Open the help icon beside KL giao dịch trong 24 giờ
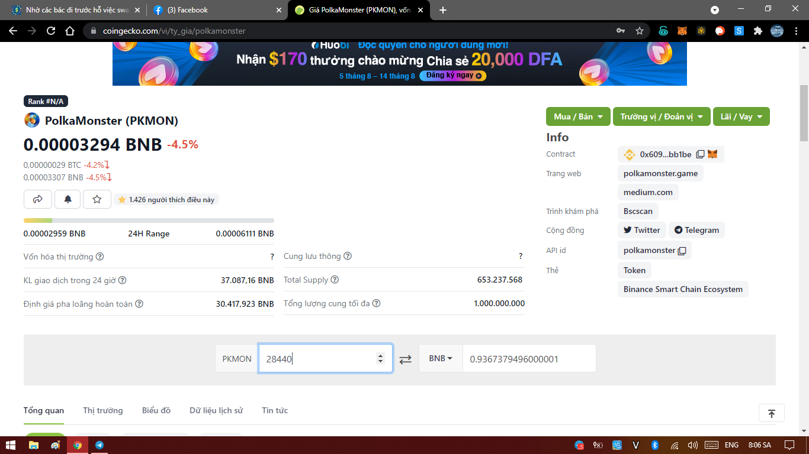Screen dimensions: 809x454 (123, 280)
